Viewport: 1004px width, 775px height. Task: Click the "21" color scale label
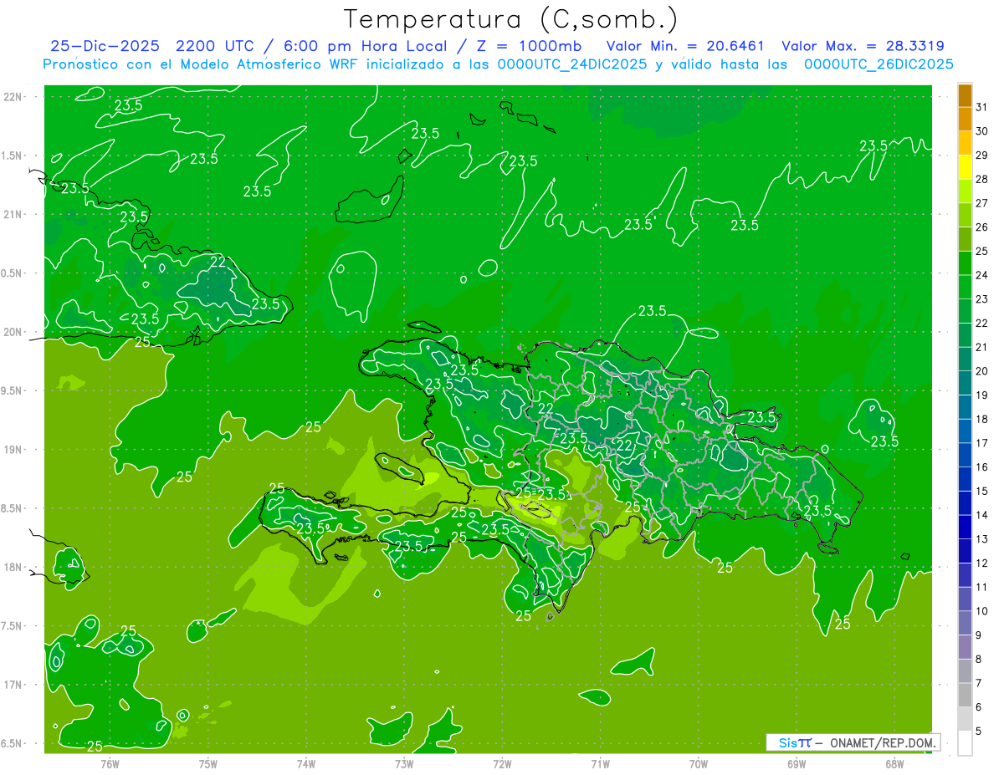tap(983, 347)
